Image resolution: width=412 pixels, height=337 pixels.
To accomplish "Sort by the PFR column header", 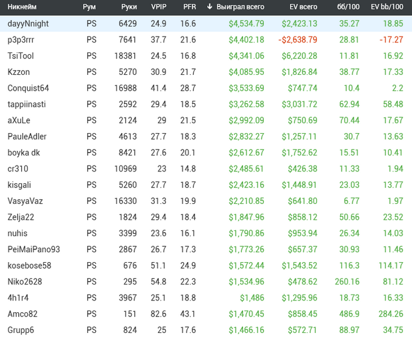I will coord(190,7).
